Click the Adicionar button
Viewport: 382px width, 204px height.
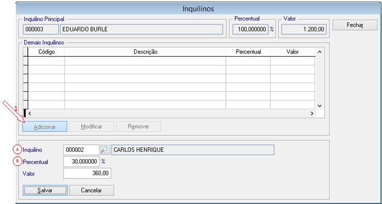click(45, 127)
